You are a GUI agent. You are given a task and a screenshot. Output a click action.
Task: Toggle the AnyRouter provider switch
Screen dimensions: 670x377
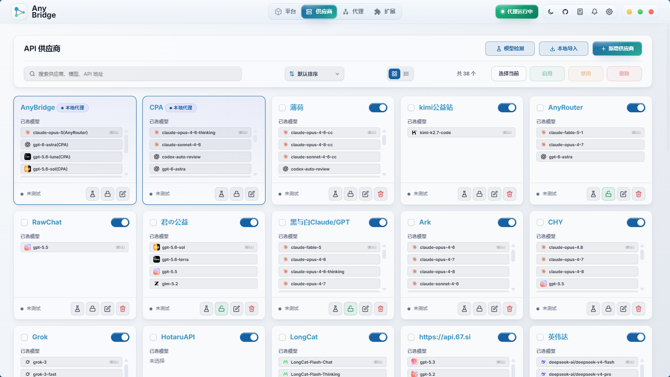636,108
